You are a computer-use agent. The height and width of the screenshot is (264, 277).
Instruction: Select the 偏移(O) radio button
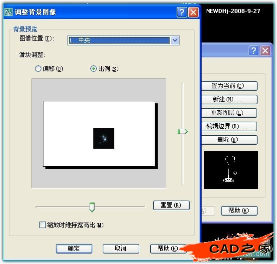pyautogui.click(x=38, y=68)
